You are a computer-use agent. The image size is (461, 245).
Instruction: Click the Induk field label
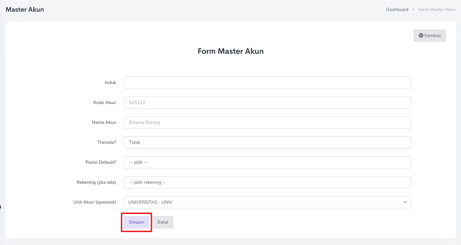pyautogui.click(x=110, y=82)
